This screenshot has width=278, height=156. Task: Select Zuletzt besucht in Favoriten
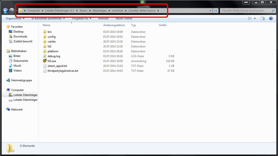point(23,41)
